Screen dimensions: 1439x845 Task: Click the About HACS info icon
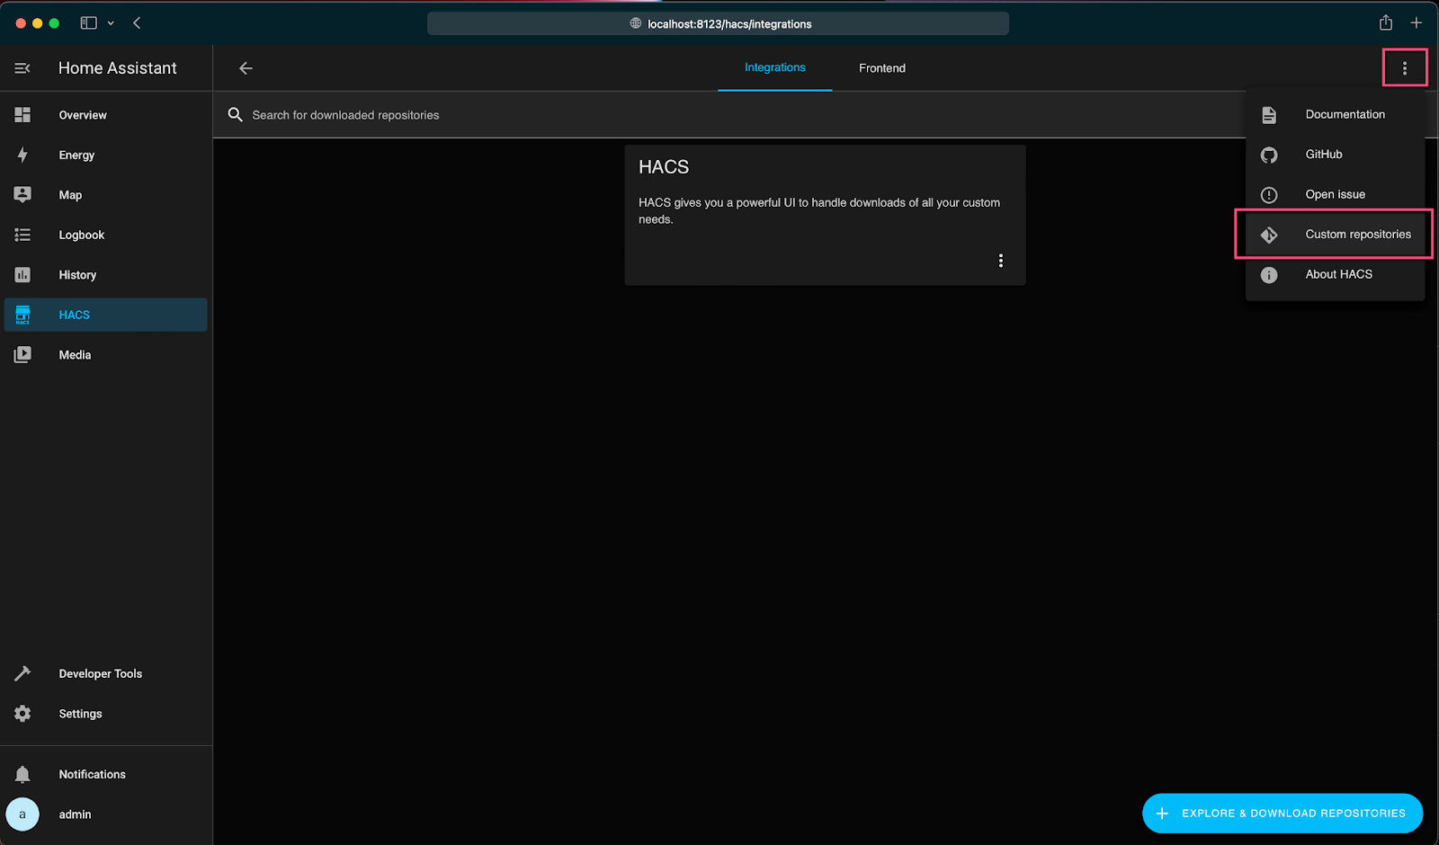1269,275
